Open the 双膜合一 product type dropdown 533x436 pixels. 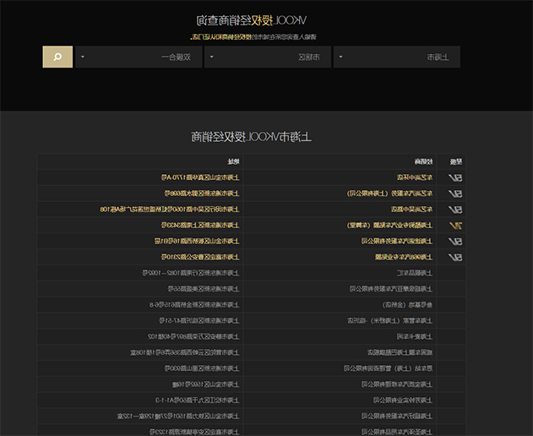click(139, 57)
